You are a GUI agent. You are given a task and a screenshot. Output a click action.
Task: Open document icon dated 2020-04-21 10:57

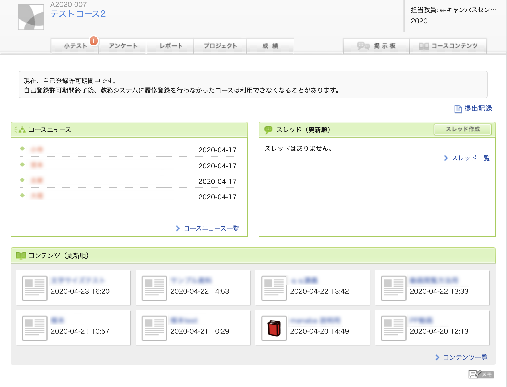point(34,328)
